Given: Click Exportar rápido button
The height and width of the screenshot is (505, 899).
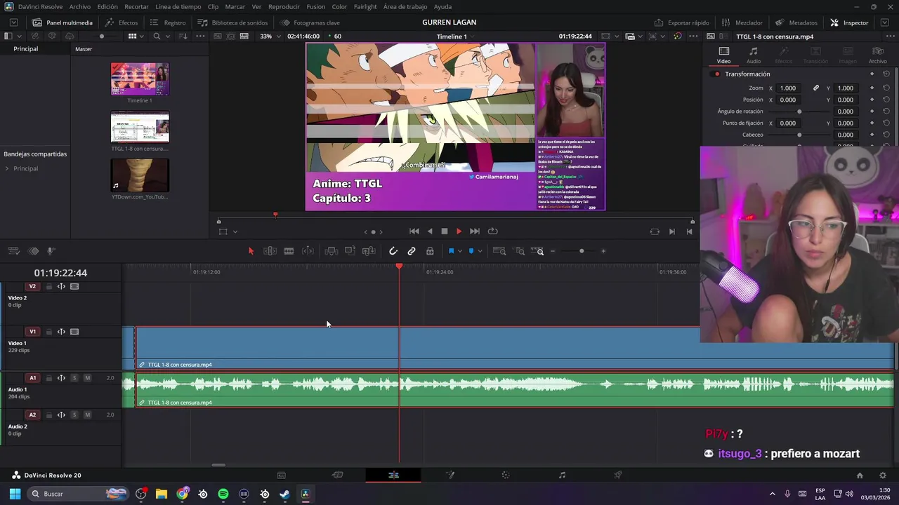Looking at the screenshot, I should click(x=682, y=22).
